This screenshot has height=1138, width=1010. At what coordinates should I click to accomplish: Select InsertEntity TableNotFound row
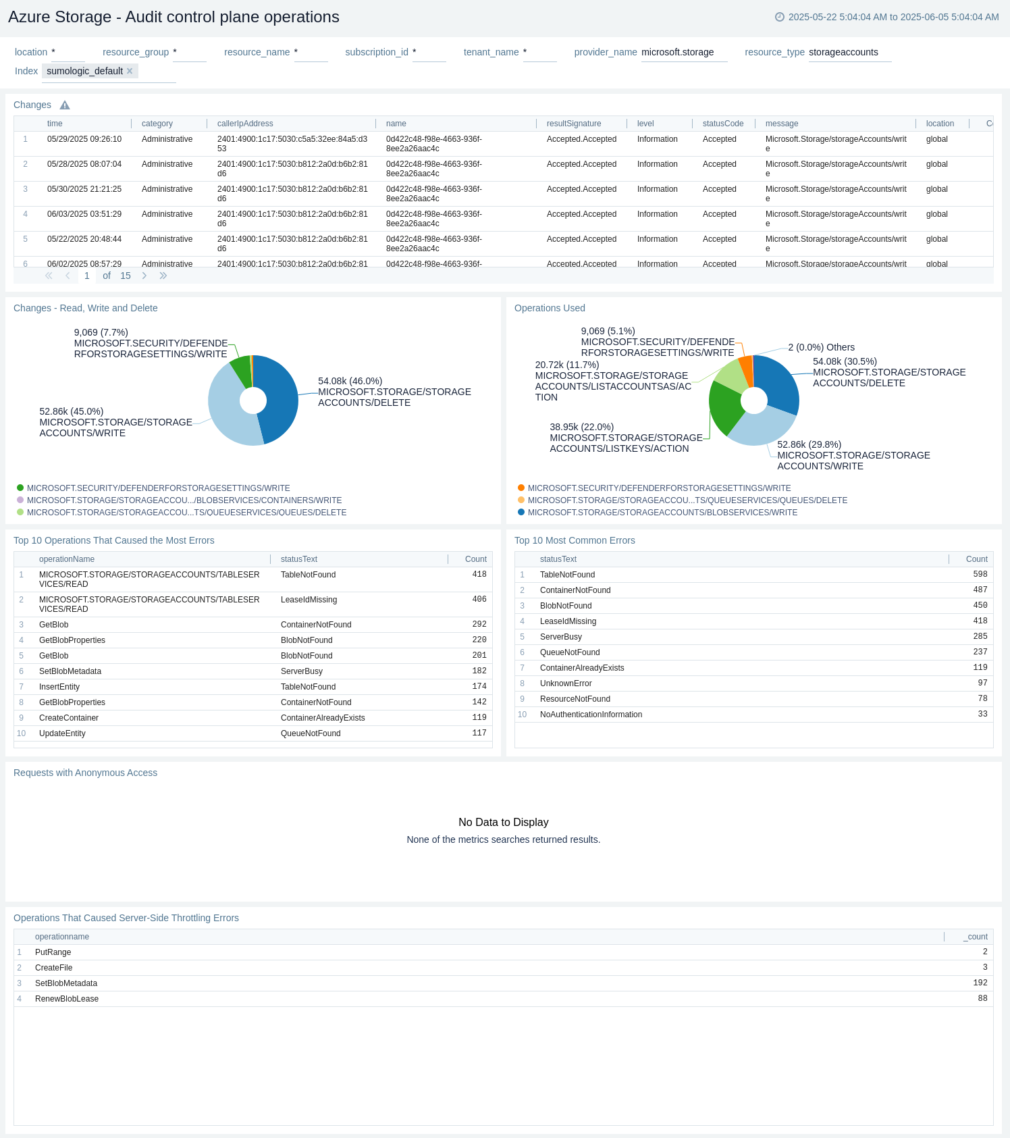pos(253,687)
